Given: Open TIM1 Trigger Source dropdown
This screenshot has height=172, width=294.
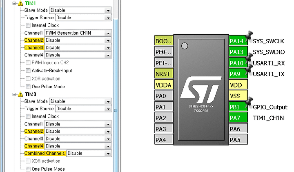Looking at the screenshot, I should (83, 18).
